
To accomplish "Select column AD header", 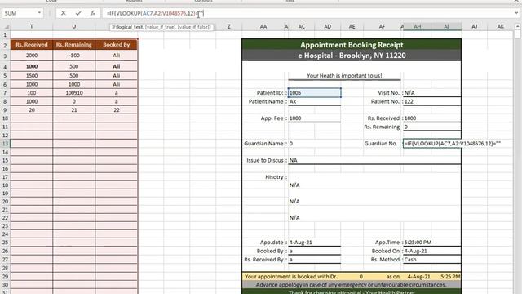I will tap(328, 26).
